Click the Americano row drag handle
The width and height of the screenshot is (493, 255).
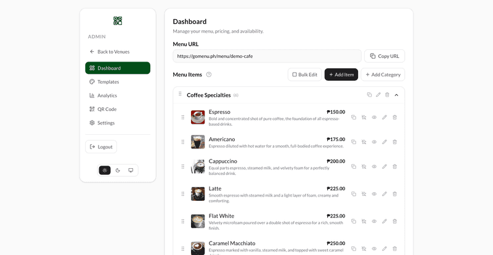click(182, 142)
